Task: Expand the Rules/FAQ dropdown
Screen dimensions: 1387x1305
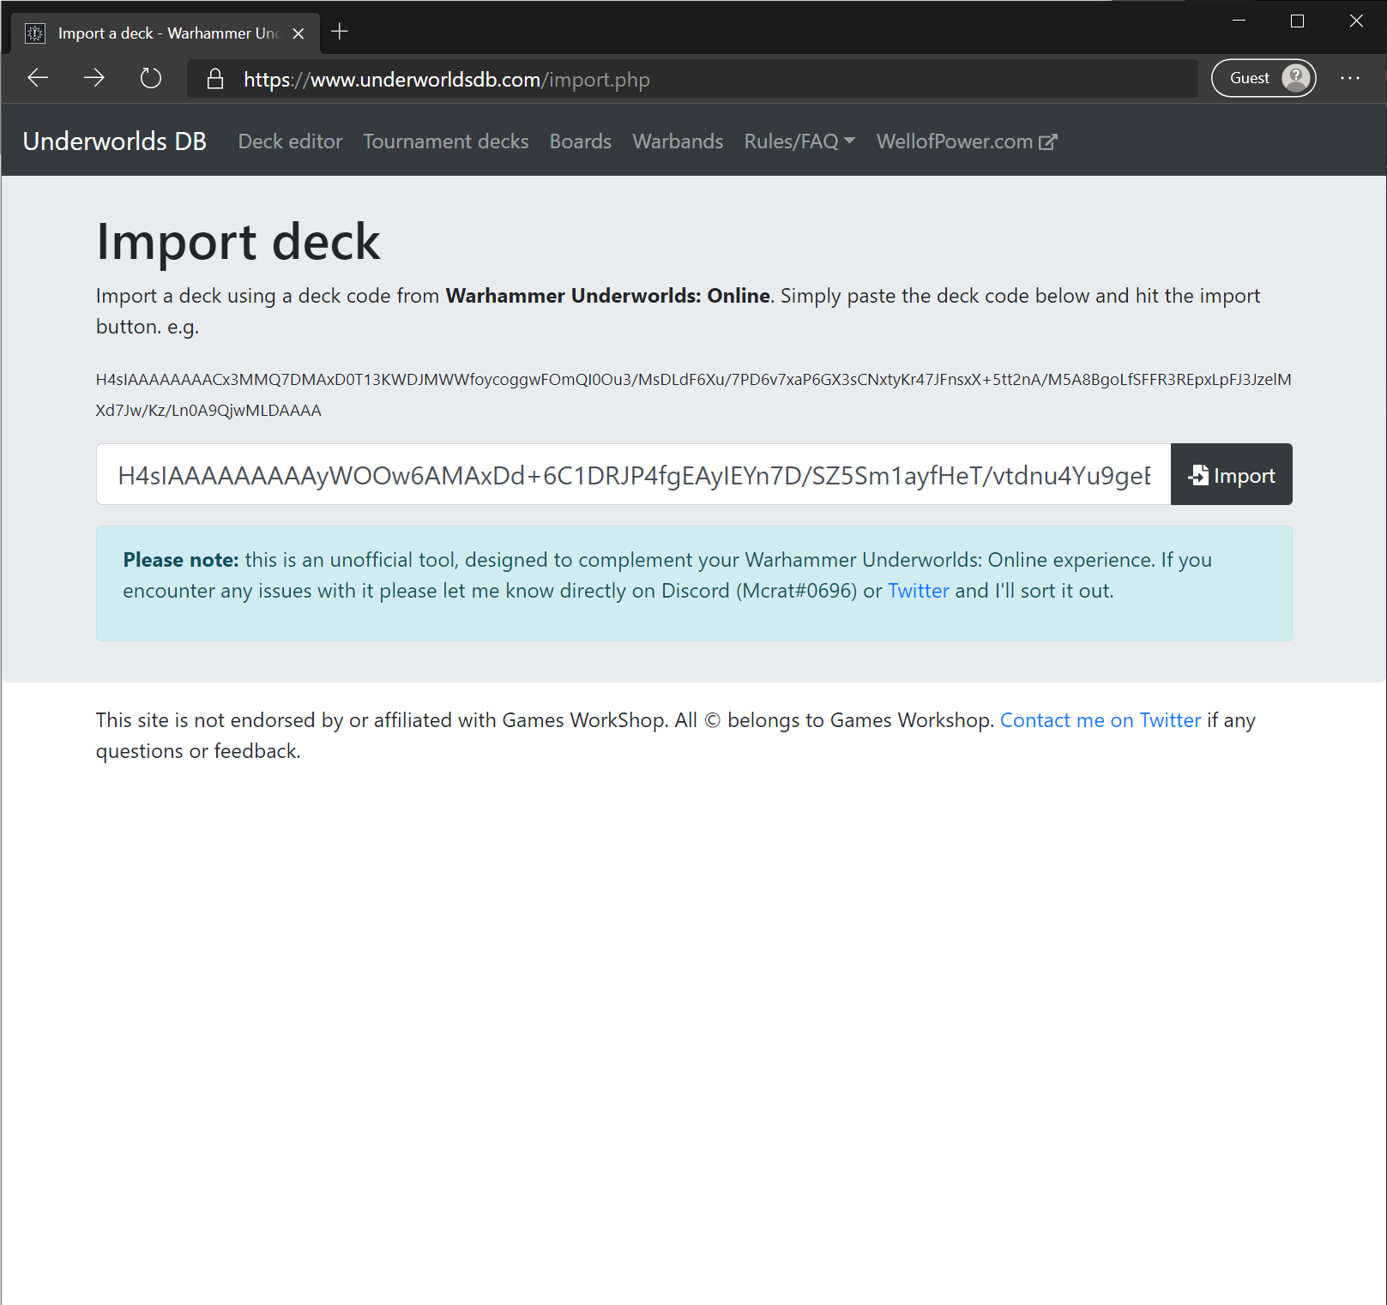Action: tap(799, 141)
